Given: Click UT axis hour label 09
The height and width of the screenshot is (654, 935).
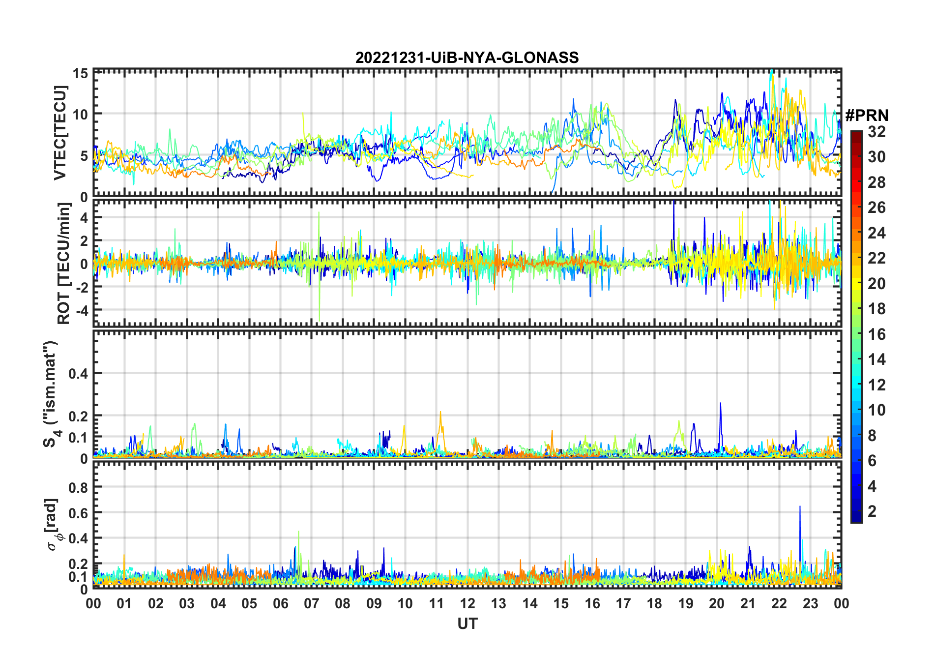Looking at the screenshot, I should (x=374, y=604).
